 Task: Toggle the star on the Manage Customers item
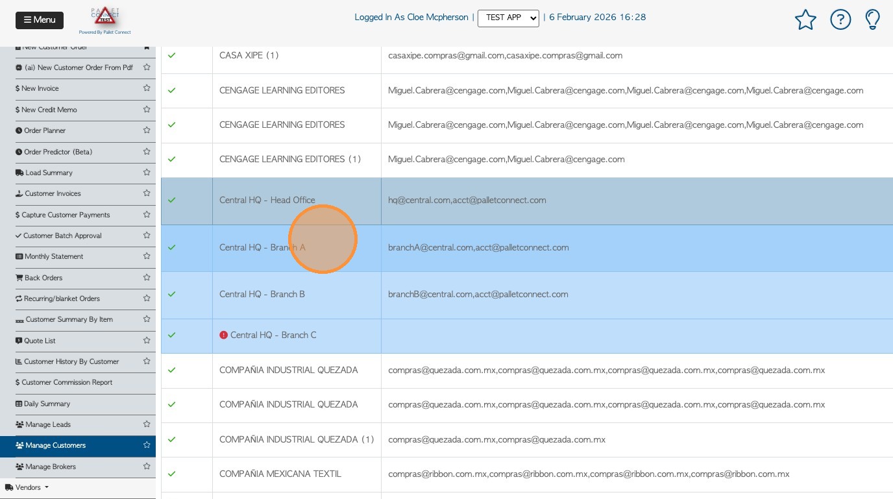pos(147,445)
